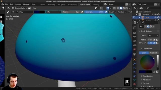The width and height of the screenshot is (161, 90).
Task: Switch to the UV Editing workspace tab
Action: coord(72,4)
